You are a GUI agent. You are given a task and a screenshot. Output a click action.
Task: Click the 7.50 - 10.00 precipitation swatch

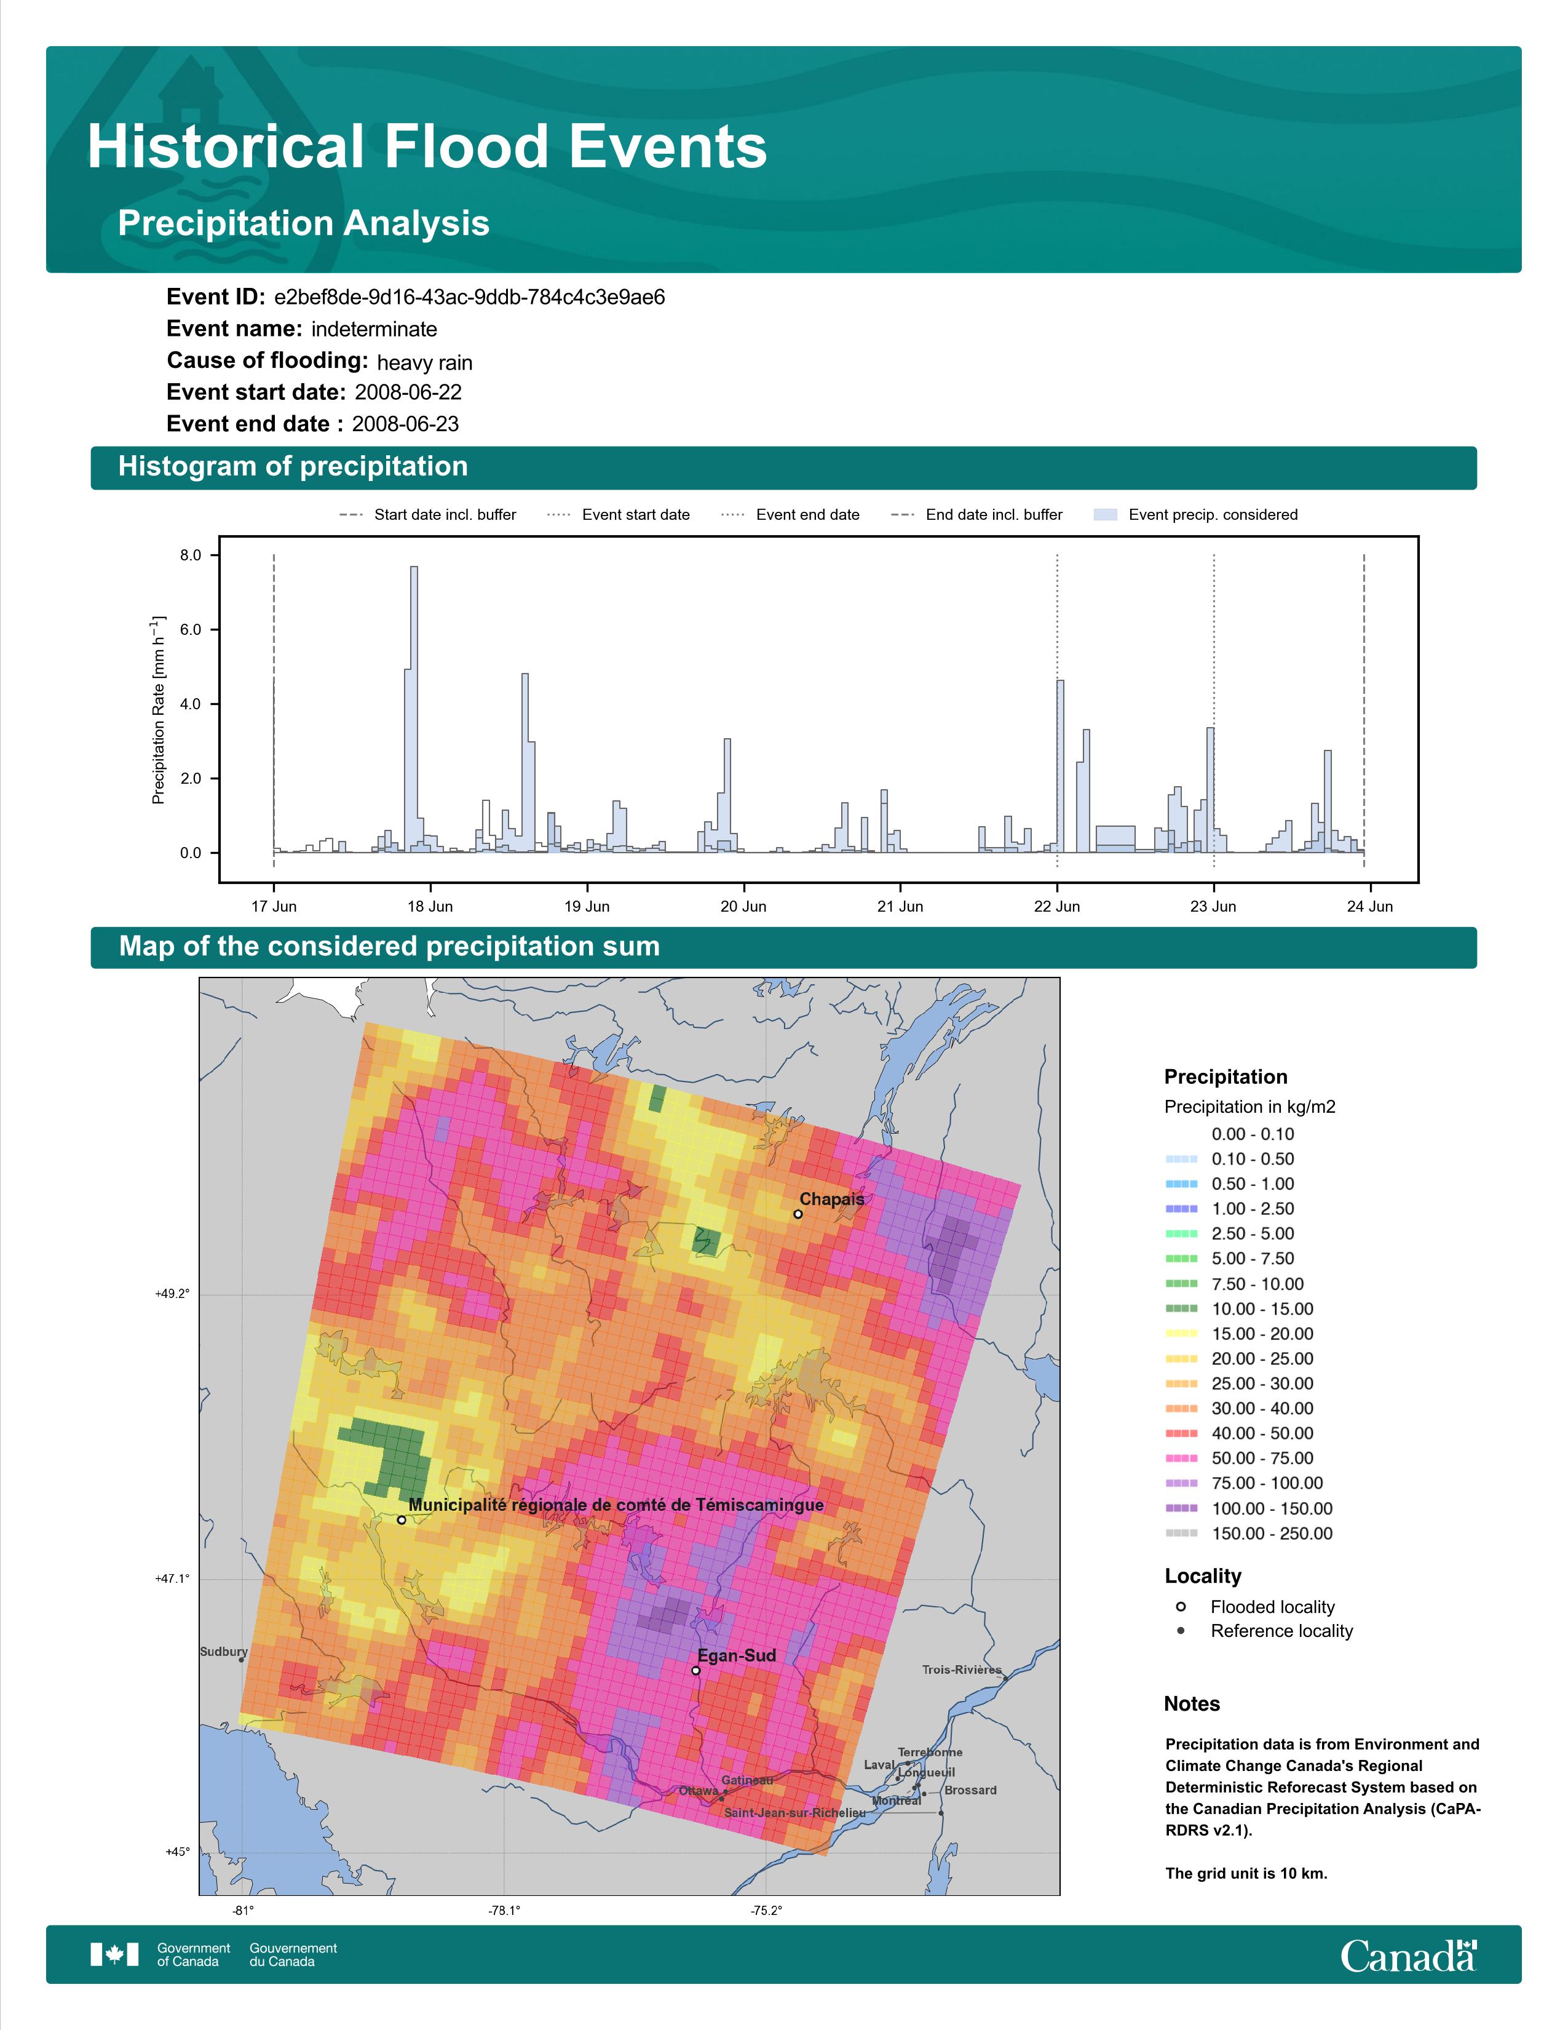(x=1181, y=1284)
